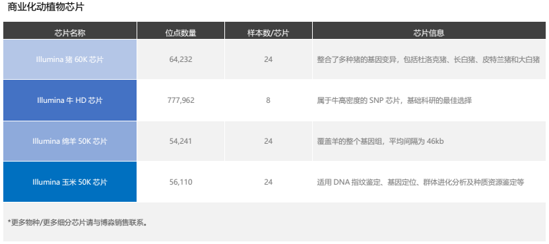549x244 pixels.
Task: Click the 芯片名称 column header
Action: tap(70, 33)
